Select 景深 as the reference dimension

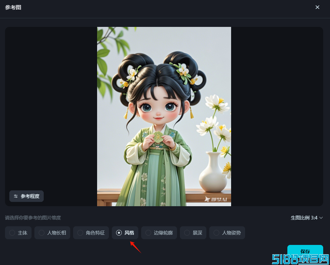pos(193,233)
